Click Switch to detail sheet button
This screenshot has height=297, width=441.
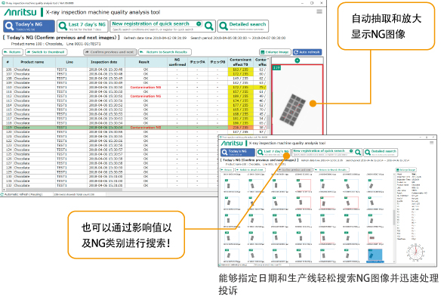(x=250, y=170)
